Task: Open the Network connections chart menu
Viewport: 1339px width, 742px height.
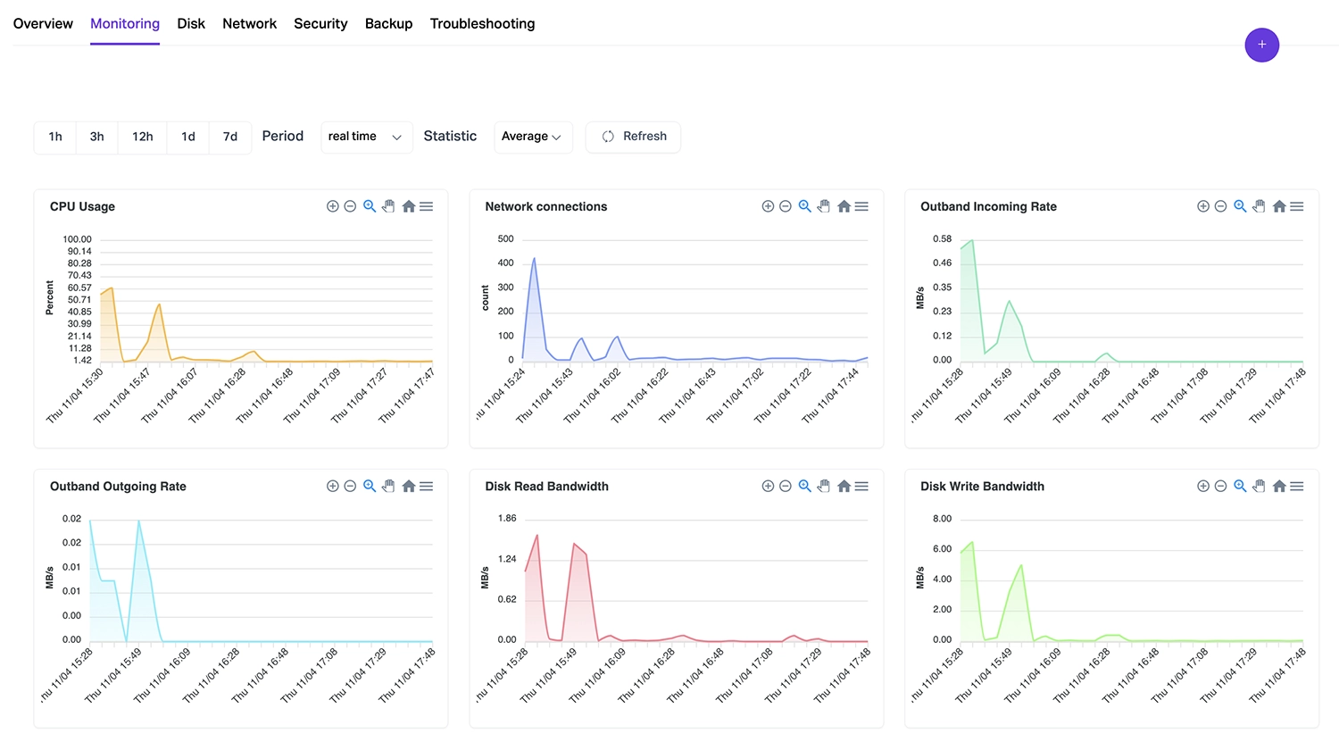Action: (862, 206)
